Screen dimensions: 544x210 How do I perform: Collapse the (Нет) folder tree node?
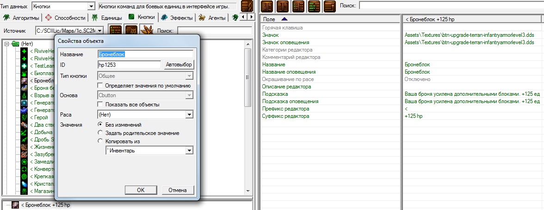point(6,44)
